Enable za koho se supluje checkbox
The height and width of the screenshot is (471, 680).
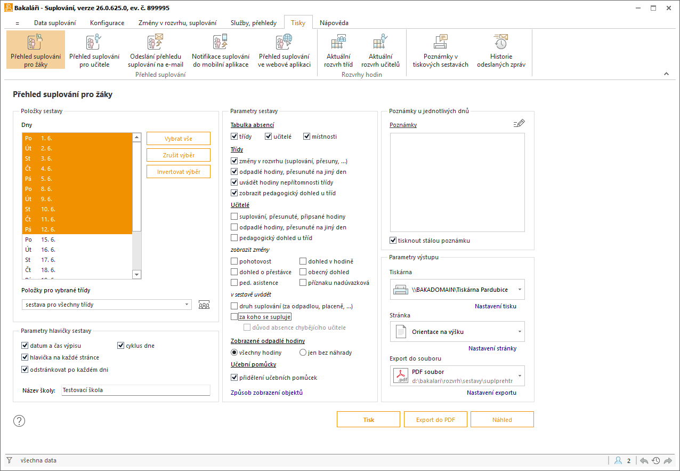(x=234, y=317)
